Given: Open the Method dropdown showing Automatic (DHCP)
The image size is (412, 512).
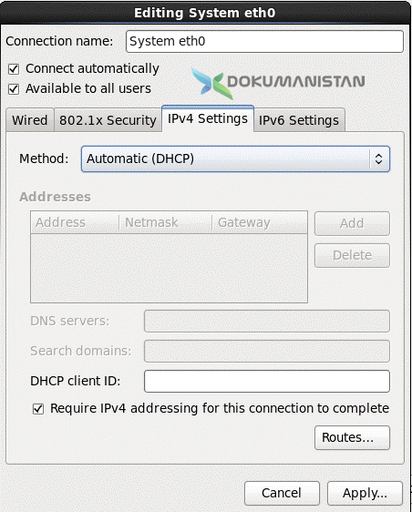Looking at the screenshot, I should point(235,159).
